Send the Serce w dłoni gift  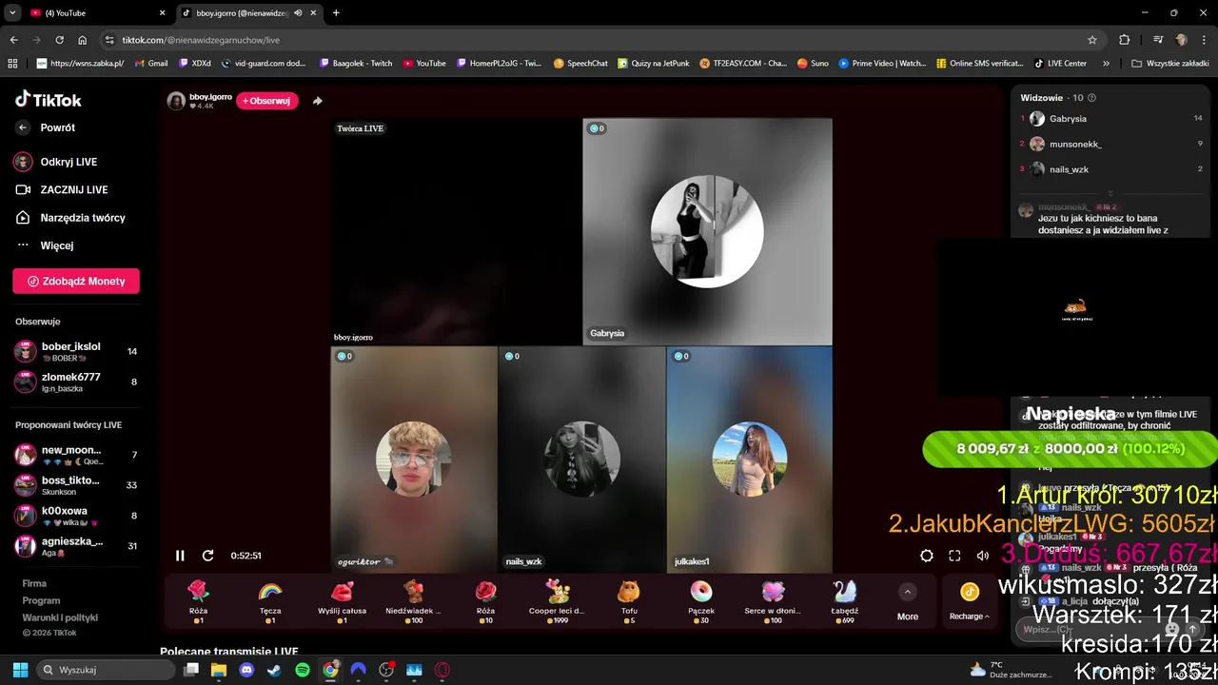click(773, 601)
